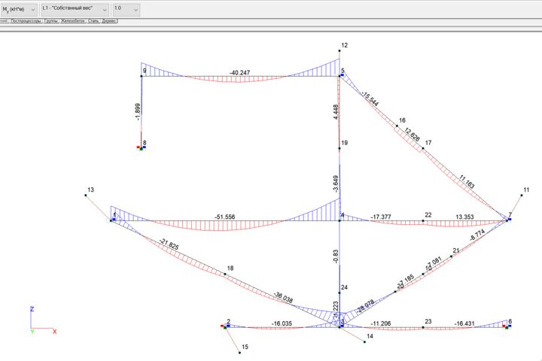Click the moment value -16.035
This screenshot has width=542, height=361.
[282, 323]
